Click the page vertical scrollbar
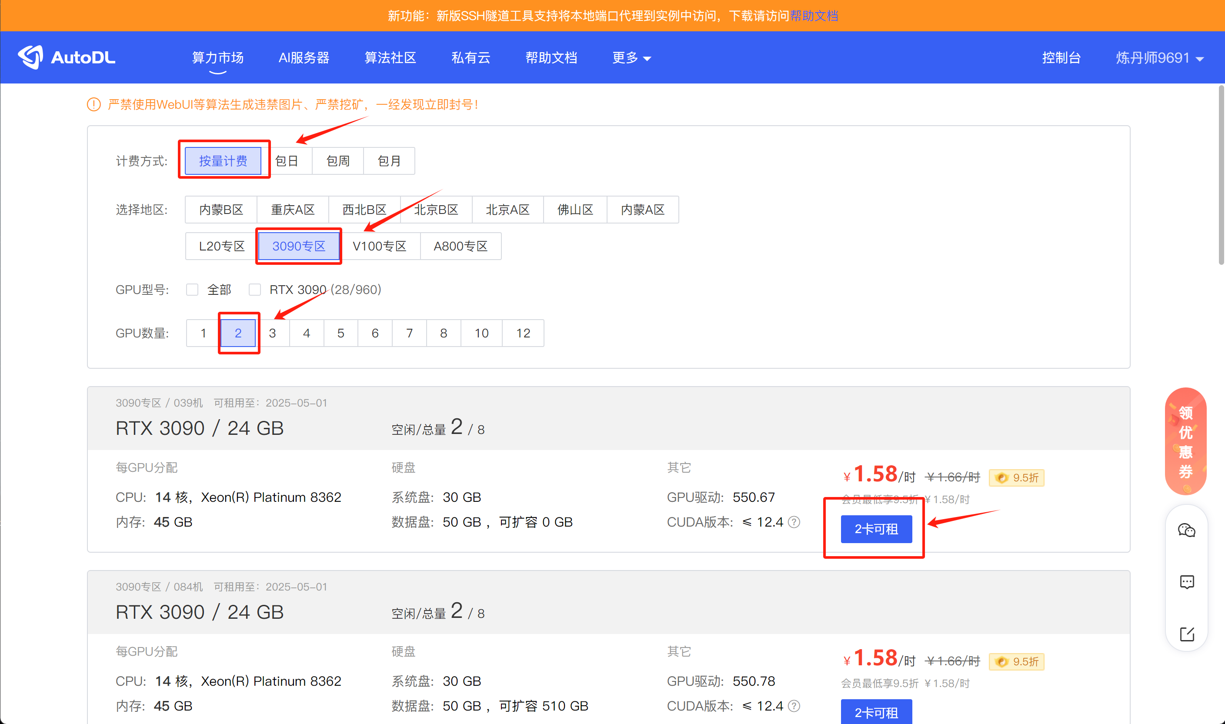Screen dimensions: 1225x724 click(x=1221, y=176)
